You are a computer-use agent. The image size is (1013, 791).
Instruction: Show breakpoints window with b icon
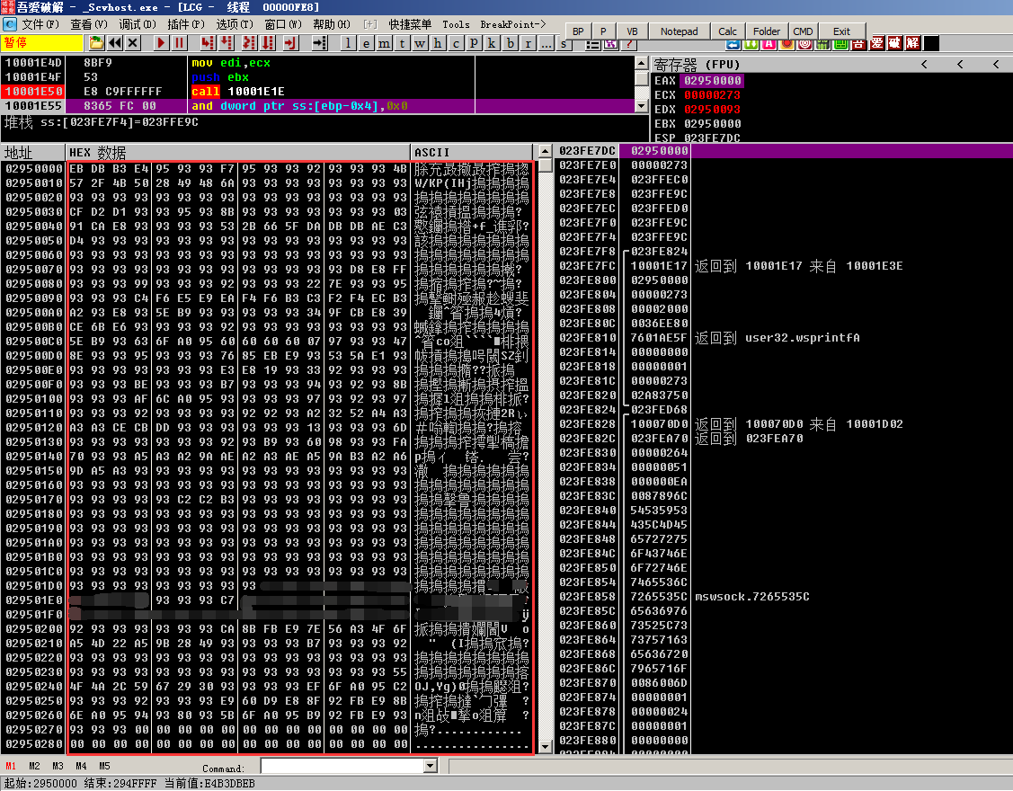(x=511, y=42)
